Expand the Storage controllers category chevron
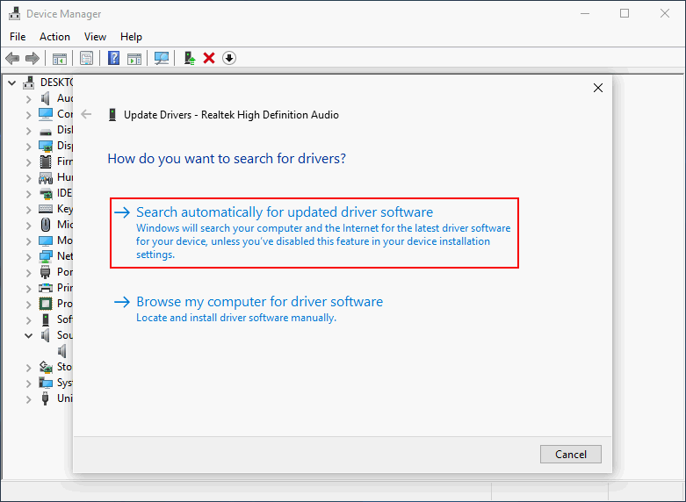Image resolution: width=686 pixels, height=502 pixels. coord(28,368)
